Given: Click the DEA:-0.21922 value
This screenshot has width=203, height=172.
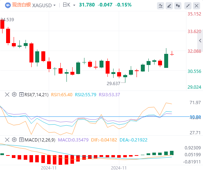Looking at the screenshot, I should 134,140.
